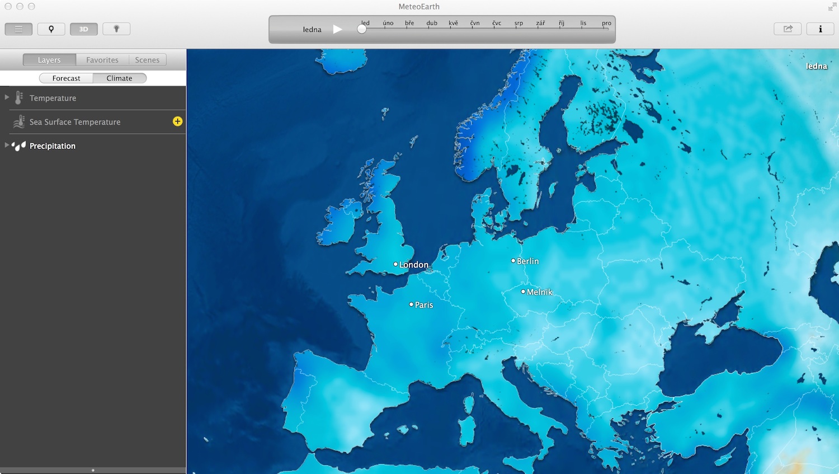Expand the Temperature layer triangle

tap(7, 97)
